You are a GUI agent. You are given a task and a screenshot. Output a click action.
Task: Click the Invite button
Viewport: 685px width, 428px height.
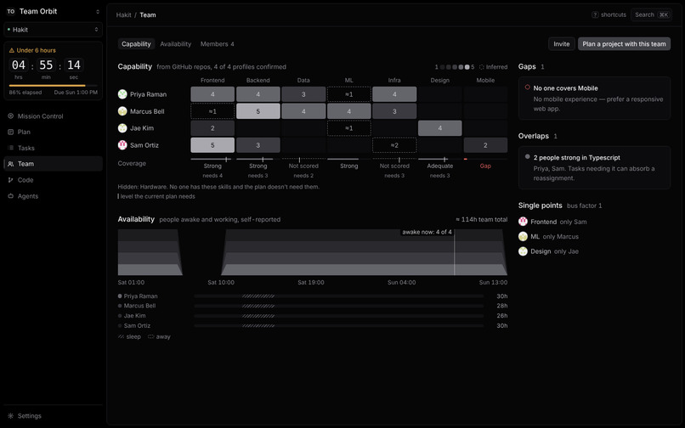(562, 44)
